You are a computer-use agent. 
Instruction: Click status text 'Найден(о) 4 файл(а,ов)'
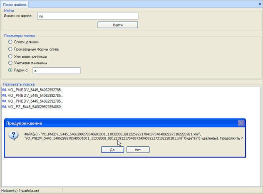[x=20, y=191]
